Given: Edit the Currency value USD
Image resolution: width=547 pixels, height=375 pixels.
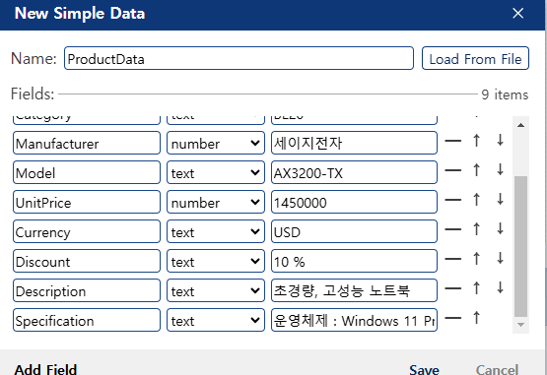Looking at the screenshot, I should point(354,231).
